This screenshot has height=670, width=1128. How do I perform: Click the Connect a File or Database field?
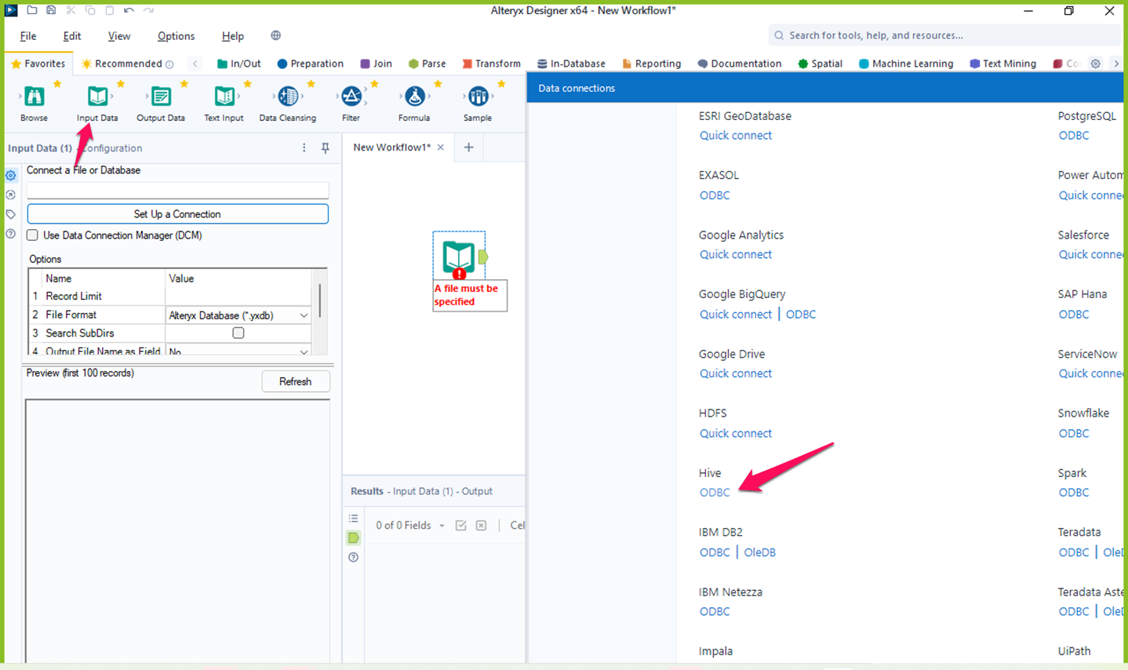pyautogui.click(x=177, y=190)
